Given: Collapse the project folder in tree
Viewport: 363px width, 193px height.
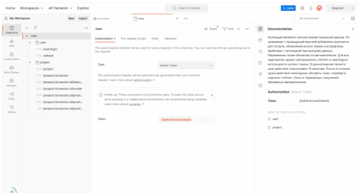Looking at the screenshot, I should click(x=30, y=62).
